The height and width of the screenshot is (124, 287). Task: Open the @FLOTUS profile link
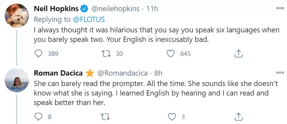[89, 20]
